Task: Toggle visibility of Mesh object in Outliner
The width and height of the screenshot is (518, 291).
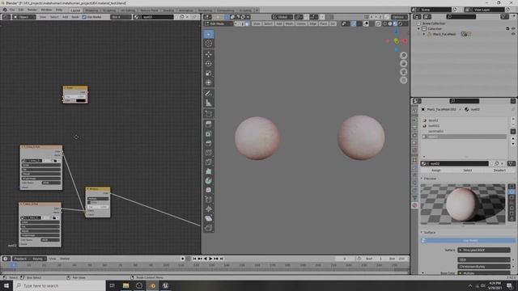Action: click(513, 34)
